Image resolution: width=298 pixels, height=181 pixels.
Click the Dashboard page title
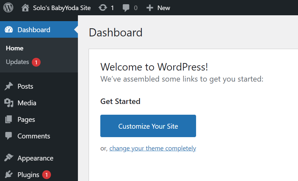click(x=116, y=32)
